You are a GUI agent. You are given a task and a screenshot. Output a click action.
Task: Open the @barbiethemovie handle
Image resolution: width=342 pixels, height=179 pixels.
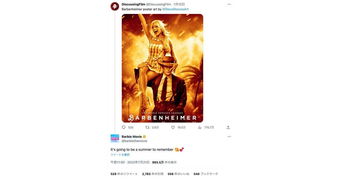click(135, 141)
